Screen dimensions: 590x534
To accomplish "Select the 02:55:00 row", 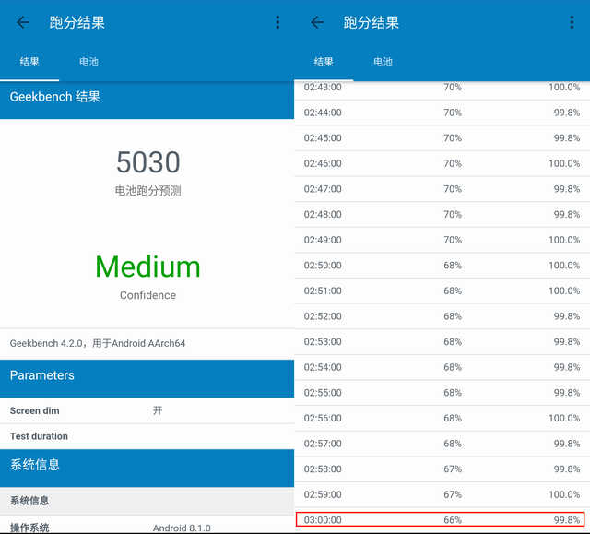I will [442, 393].
